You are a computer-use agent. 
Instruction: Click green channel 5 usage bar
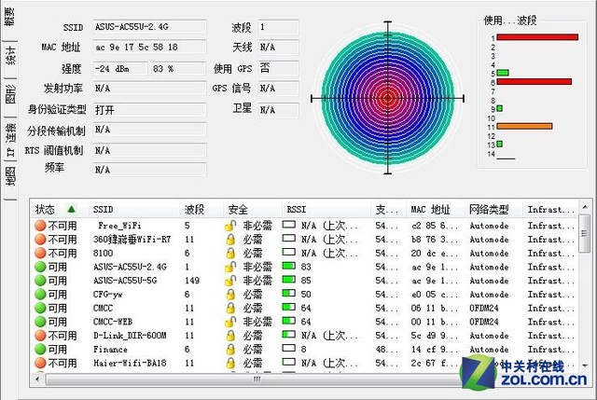click(503, 73)
